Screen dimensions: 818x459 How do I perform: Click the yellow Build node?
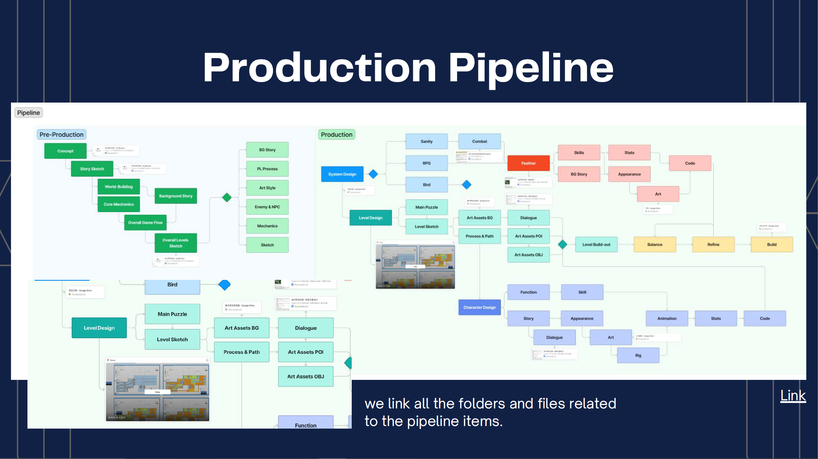(x=772, y=244)
